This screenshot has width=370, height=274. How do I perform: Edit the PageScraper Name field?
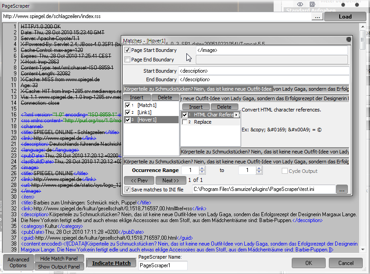(x=163, y=265)
